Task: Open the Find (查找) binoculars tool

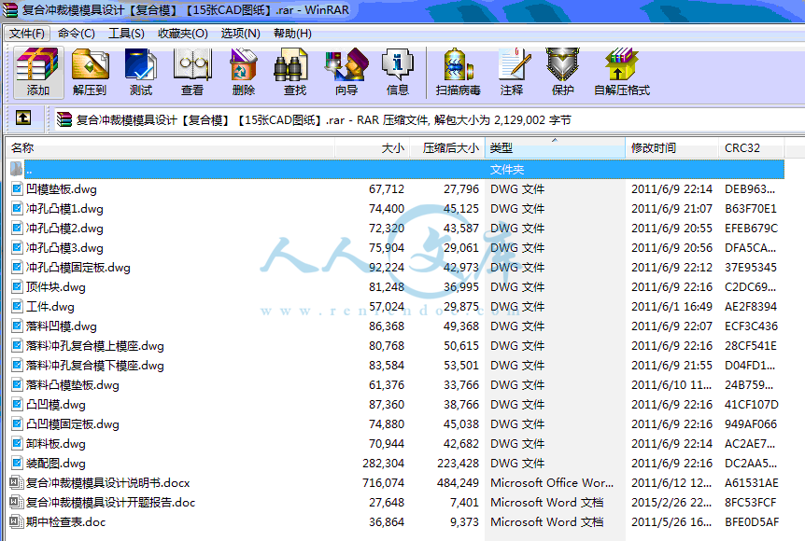Action: 295,72
